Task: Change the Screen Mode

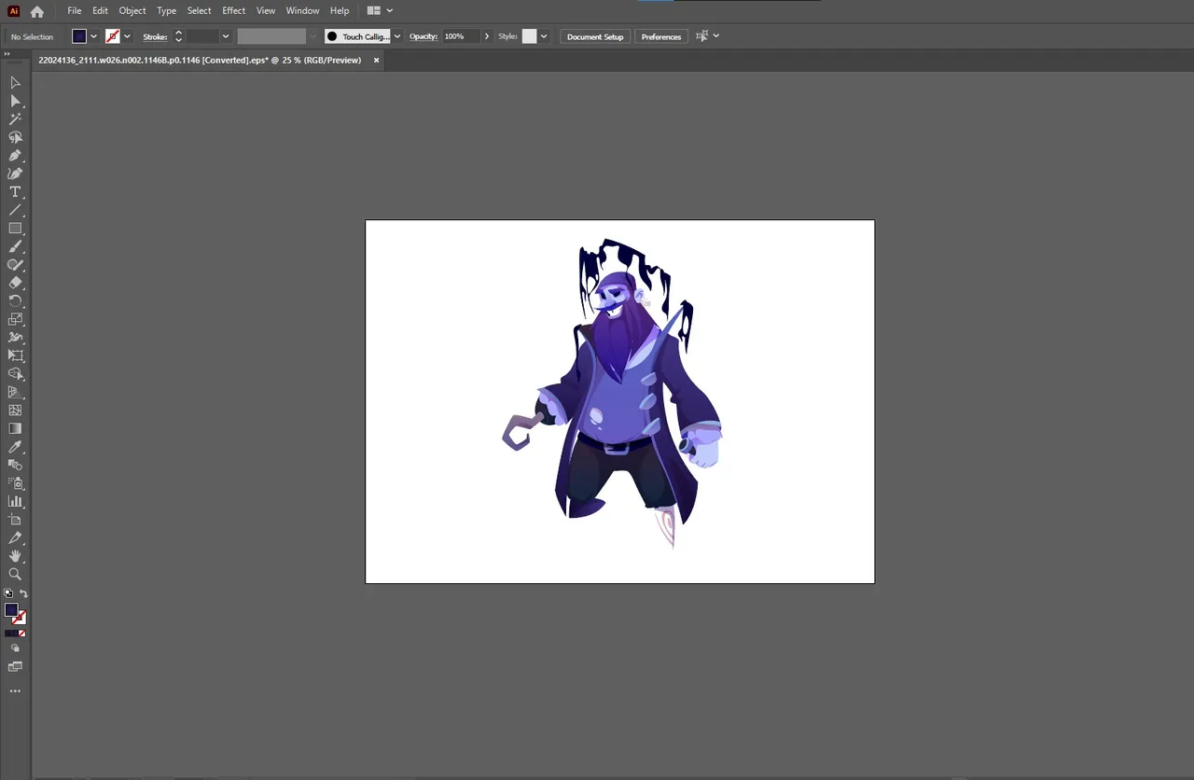Action: 15,667
